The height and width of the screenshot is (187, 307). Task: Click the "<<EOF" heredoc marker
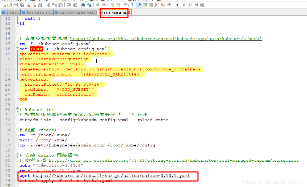point(37,49)
